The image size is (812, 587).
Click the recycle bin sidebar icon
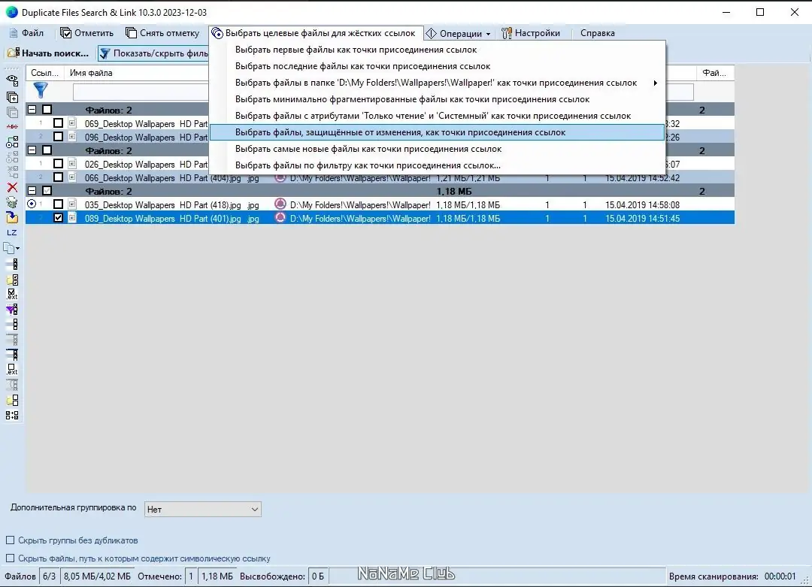pos(12,202)
